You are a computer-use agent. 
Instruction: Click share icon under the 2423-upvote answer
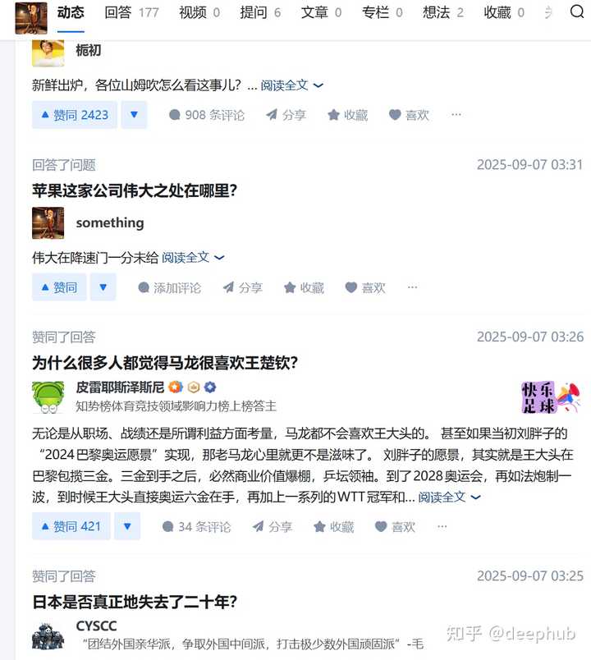(x=286, y=115)
